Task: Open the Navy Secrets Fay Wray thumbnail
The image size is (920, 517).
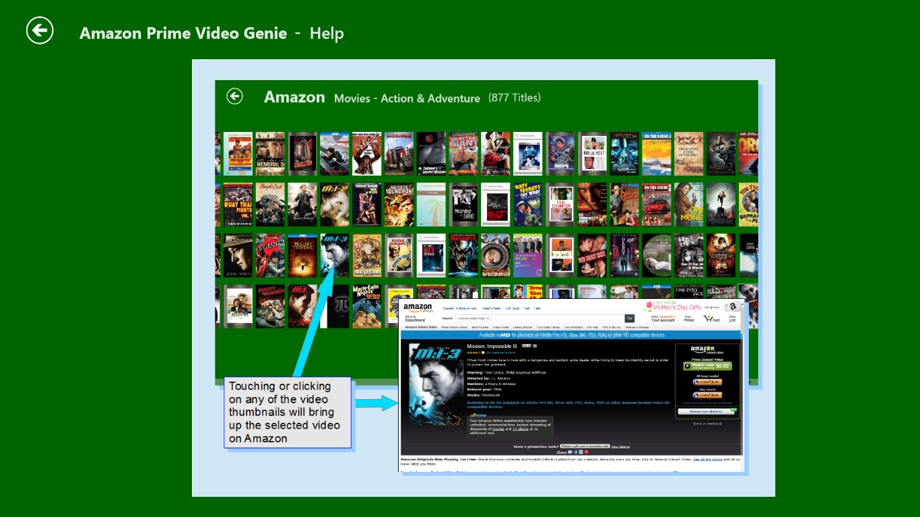Action: [x=529, y=205]
